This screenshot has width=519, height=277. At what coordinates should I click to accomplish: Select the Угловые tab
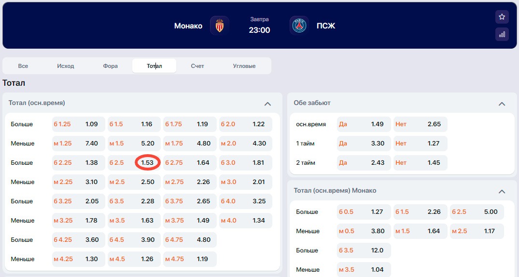click(244, 66)
